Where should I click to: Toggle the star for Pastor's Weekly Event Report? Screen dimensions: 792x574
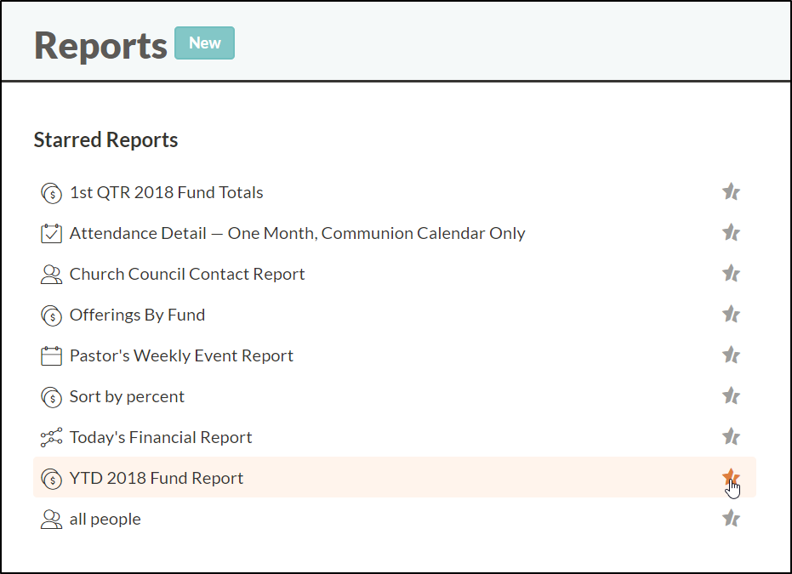(x=731, y=355)
